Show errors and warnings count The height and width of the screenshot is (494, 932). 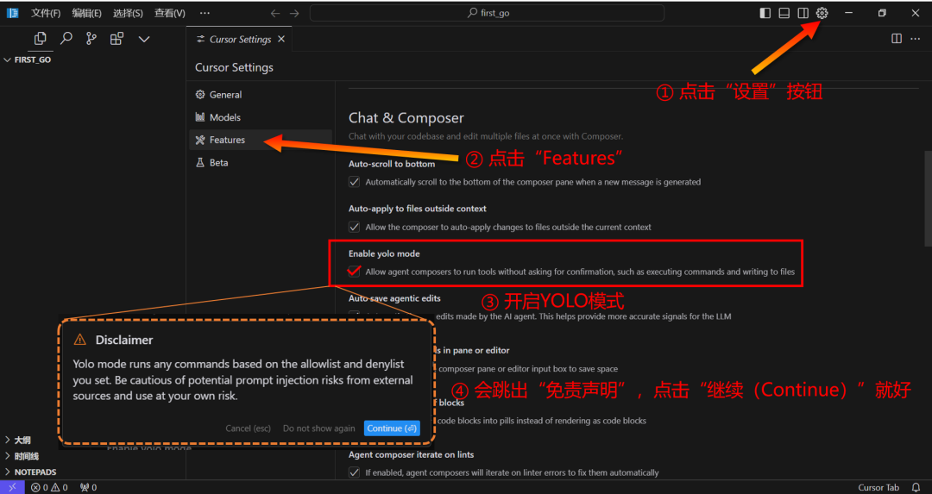[x=49, y=487]
